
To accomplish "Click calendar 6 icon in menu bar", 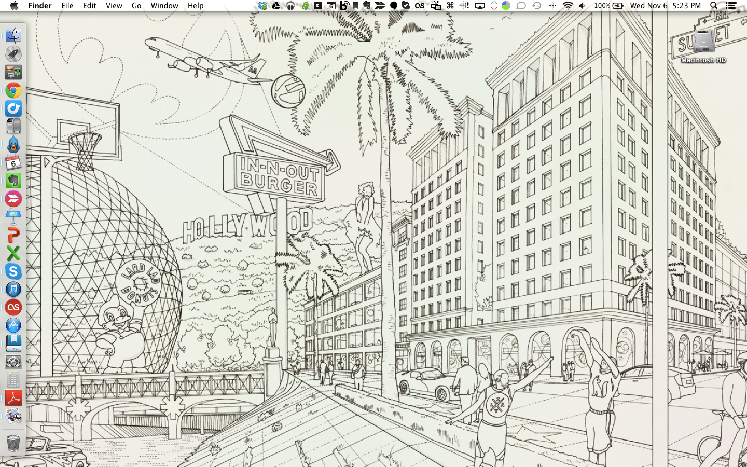I will click(331, 6).
